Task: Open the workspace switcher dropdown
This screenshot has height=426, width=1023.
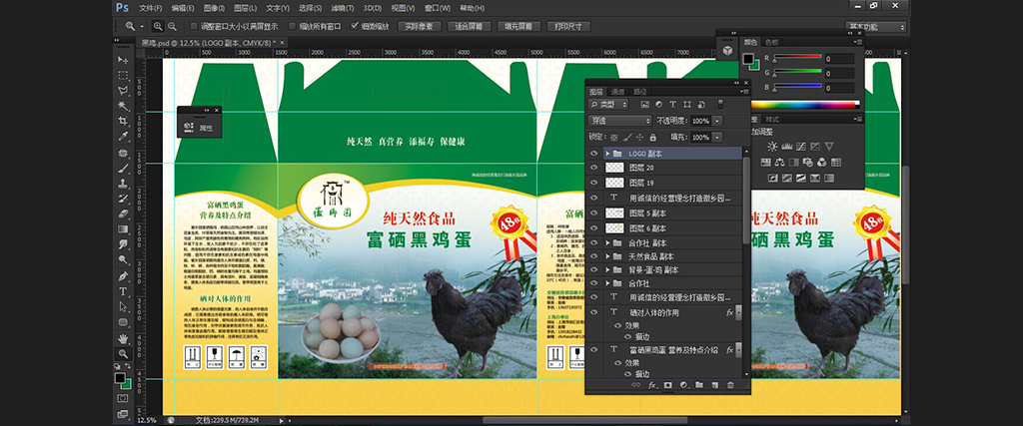Action: pos(875,27)
